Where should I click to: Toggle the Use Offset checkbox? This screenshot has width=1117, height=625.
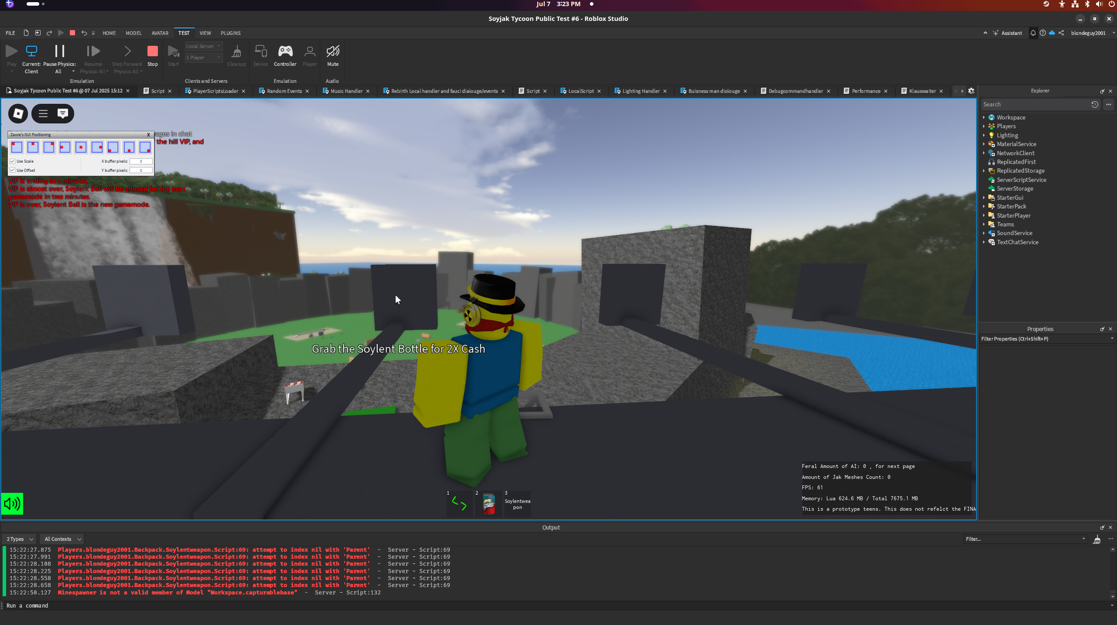(13, 171)
